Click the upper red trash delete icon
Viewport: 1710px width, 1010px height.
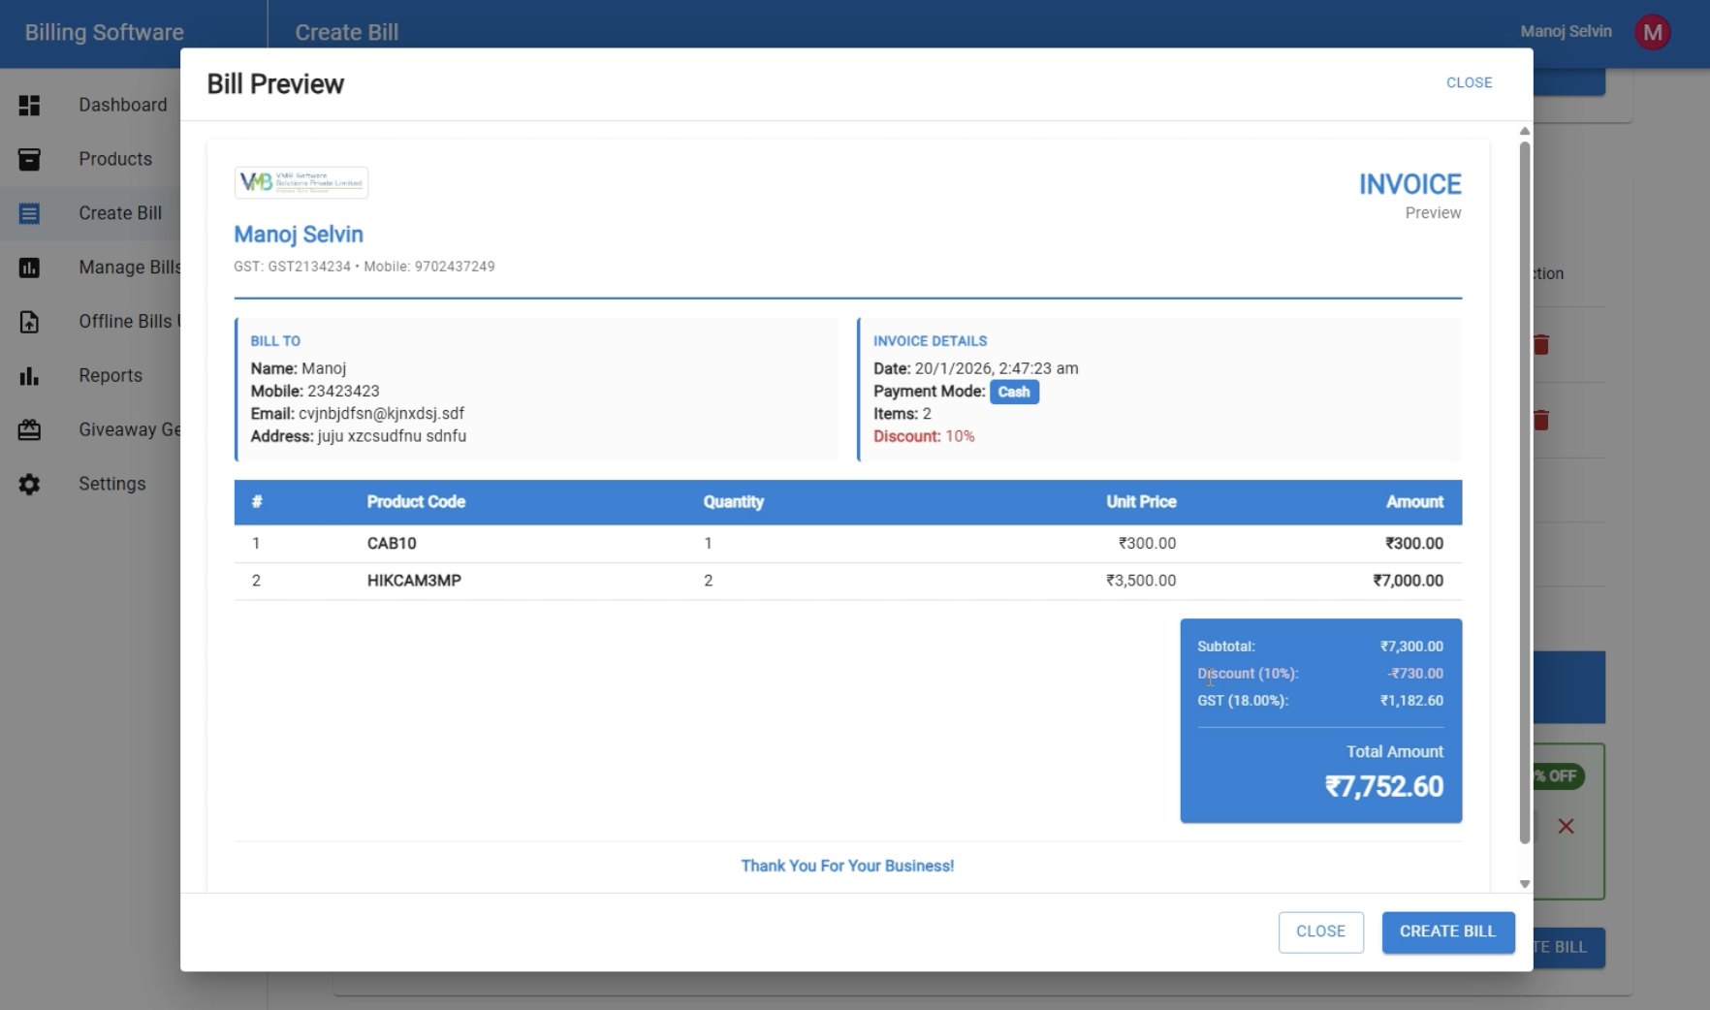coord(1543,344)
